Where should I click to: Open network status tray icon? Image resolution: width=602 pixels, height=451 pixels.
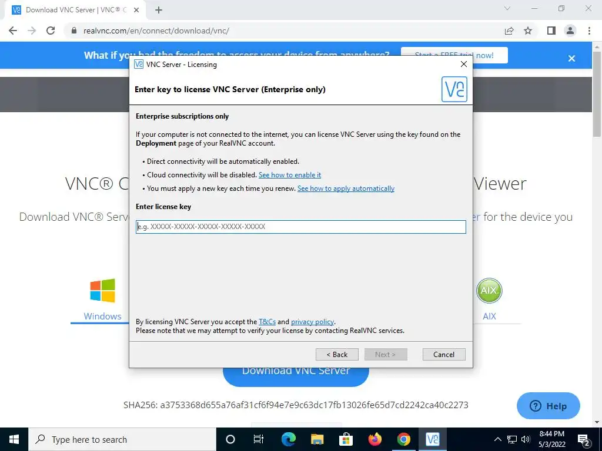tap(512, 439)
